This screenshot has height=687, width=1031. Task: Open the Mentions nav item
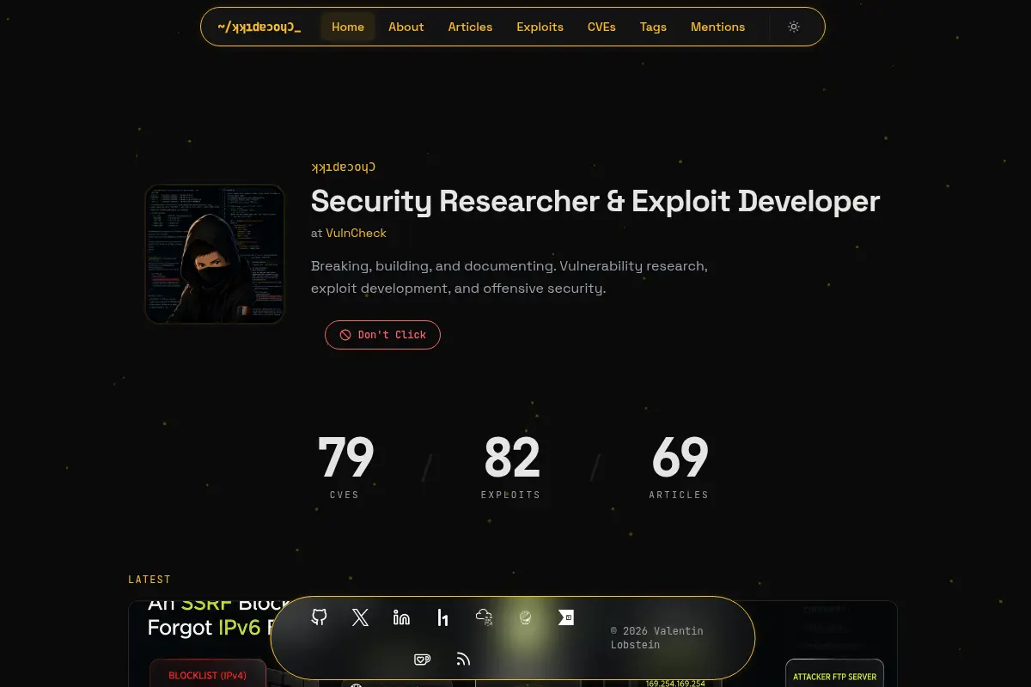point(717,27)
